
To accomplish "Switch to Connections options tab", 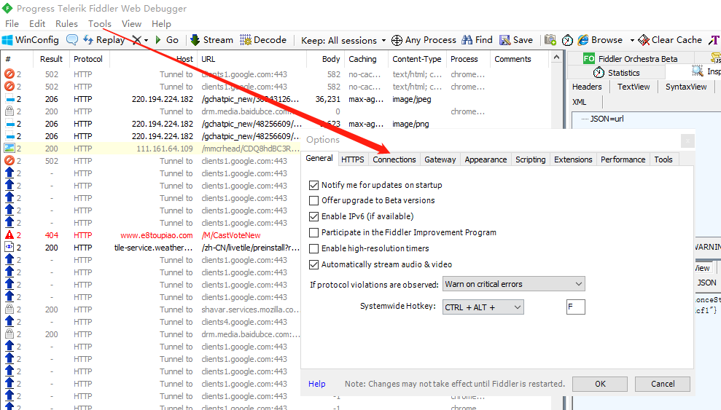I will point(394,159).
